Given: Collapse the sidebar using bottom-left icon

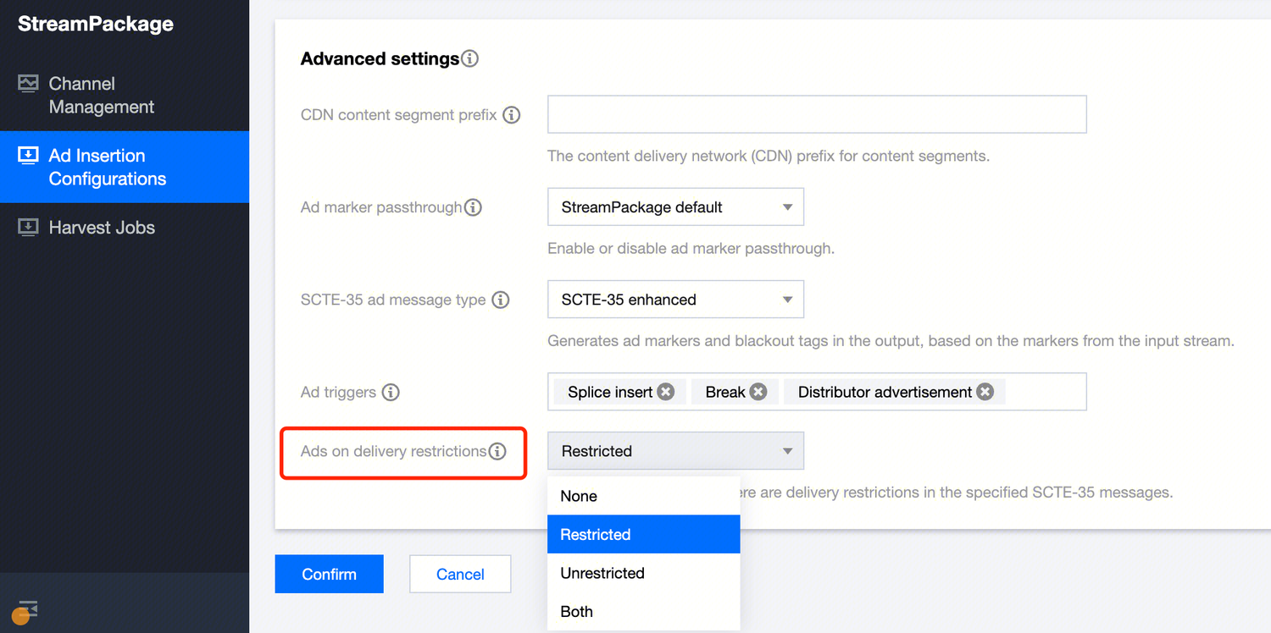Looking at the screenshot, I should (x=27, y=609).
